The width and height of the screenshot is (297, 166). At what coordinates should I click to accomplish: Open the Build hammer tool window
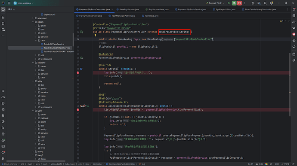(3, 134)
